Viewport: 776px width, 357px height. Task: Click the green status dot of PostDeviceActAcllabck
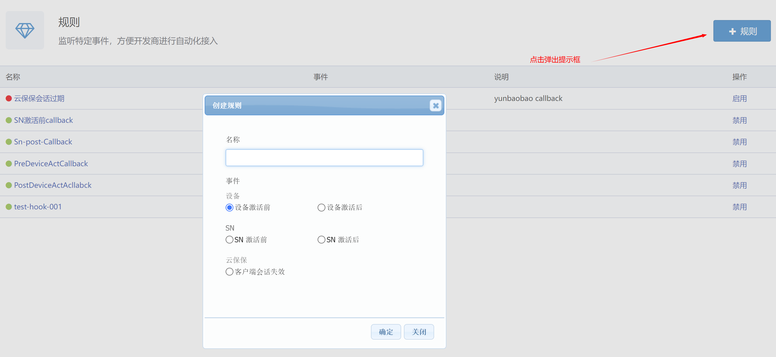pos(9,185)
